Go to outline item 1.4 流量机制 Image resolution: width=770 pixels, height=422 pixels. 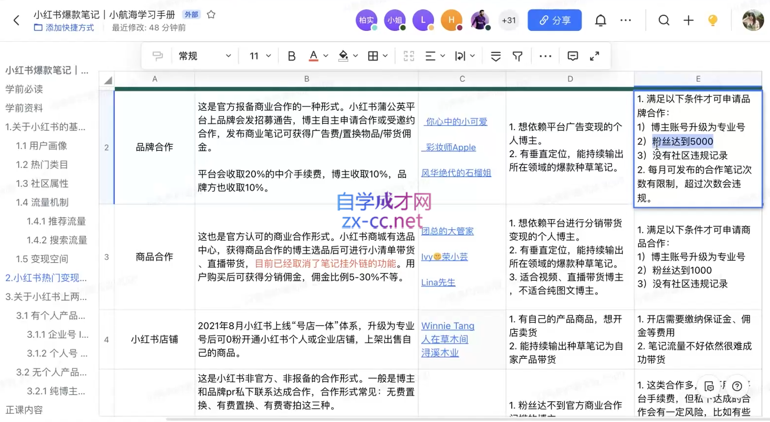[42, 202]
